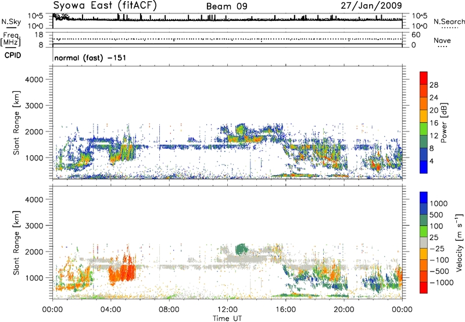Select the 'Beam 09' label
The width and height of the screenshot is (465, 322).
tap(227, 6)
